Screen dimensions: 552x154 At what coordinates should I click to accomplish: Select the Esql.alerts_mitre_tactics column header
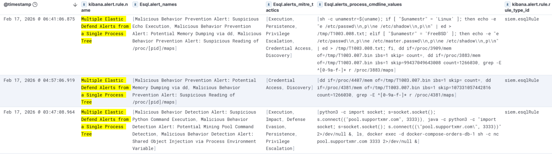point(290,7)
